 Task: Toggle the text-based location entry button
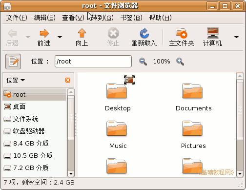(13, 62)
